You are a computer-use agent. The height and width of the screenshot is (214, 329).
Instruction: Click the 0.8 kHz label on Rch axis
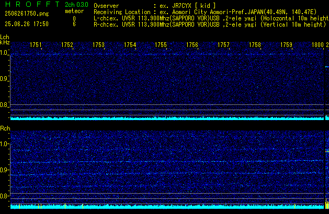[x=4, y=196]
